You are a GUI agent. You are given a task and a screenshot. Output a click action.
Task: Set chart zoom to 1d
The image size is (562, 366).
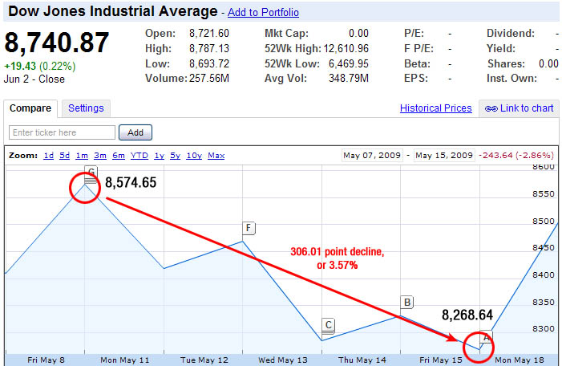pos(49,156)
